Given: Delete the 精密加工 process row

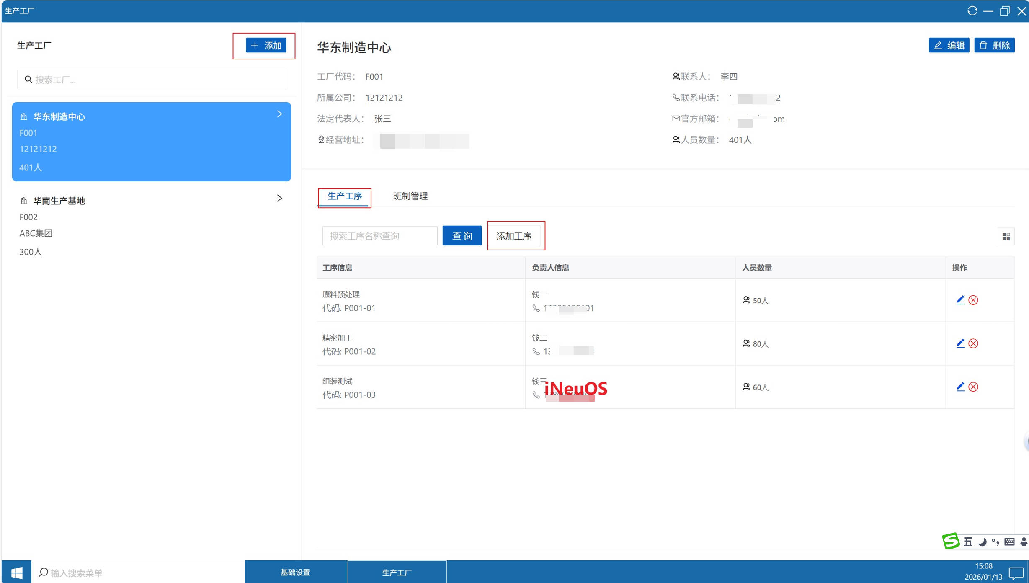Looking at the screenshot, I should pos(973,343).
